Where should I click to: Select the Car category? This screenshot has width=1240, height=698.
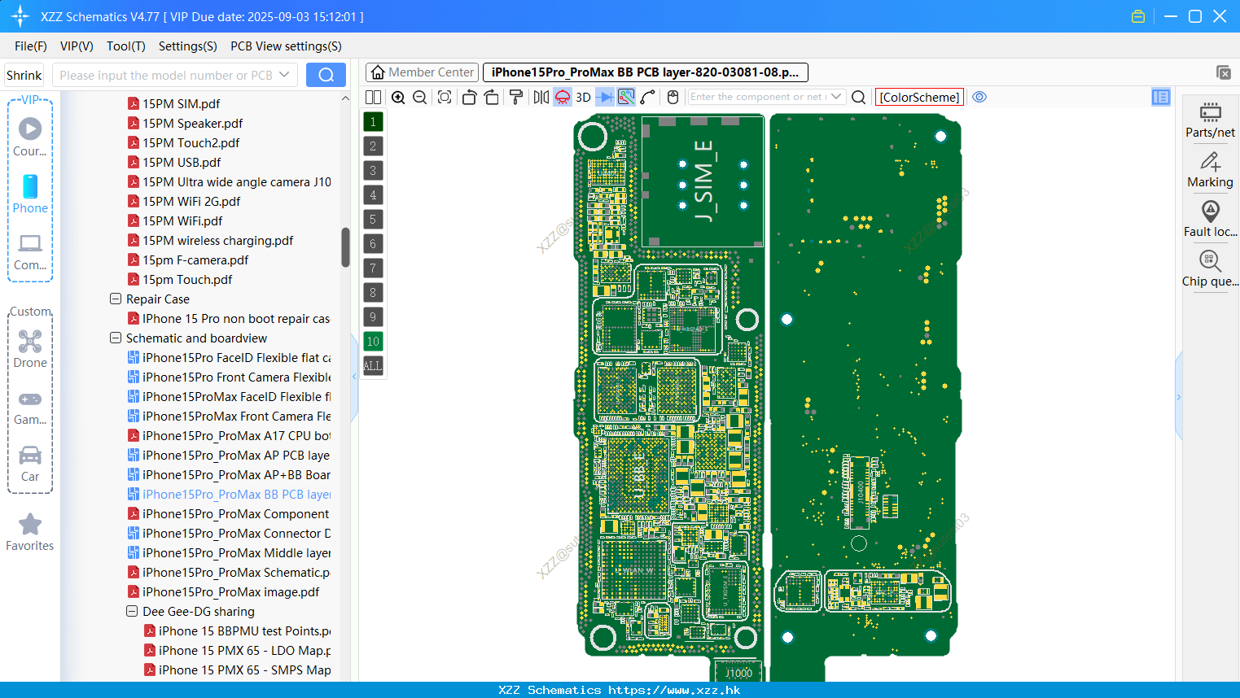30,464
